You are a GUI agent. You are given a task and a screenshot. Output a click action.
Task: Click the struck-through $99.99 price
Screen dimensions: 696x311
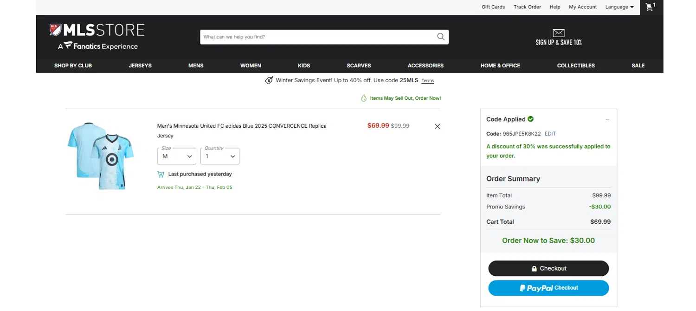tap(400, 126)
